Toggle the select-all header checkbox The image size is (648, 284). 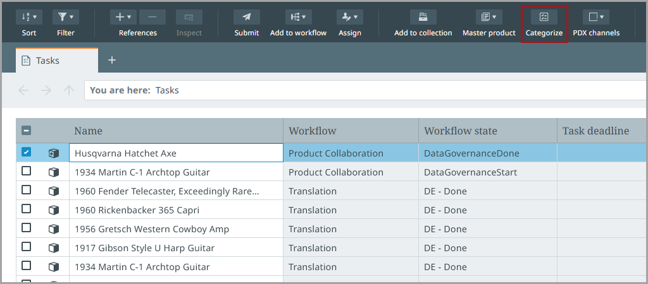(26, 131)
